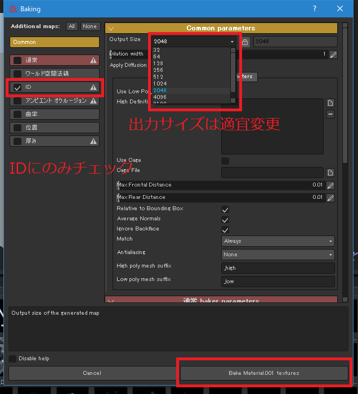The width and height of the screenshot is (358, 394).
Task: Uncheck the ID map checkbox
Action: 17,87
